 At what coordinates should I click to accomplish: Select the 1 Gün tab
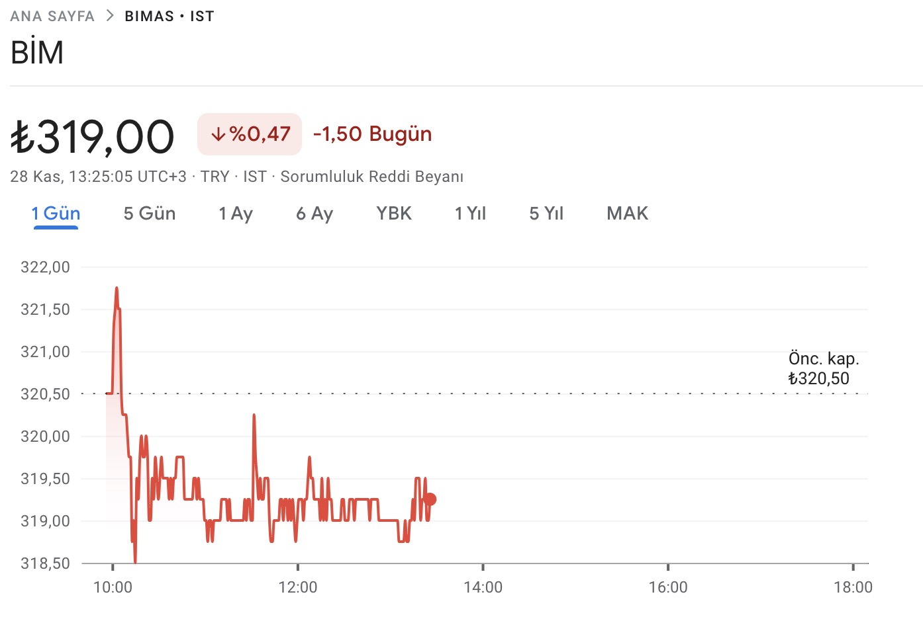point(56,214)
